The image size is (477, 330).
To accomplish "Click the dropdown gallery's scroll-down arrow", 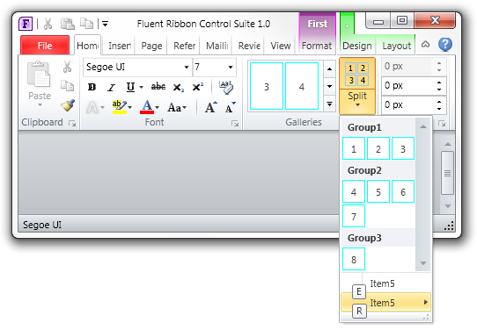I will 422,263.
